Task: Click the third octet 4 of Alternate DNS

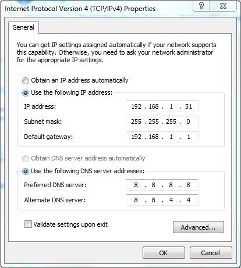Action: [171, 200]
